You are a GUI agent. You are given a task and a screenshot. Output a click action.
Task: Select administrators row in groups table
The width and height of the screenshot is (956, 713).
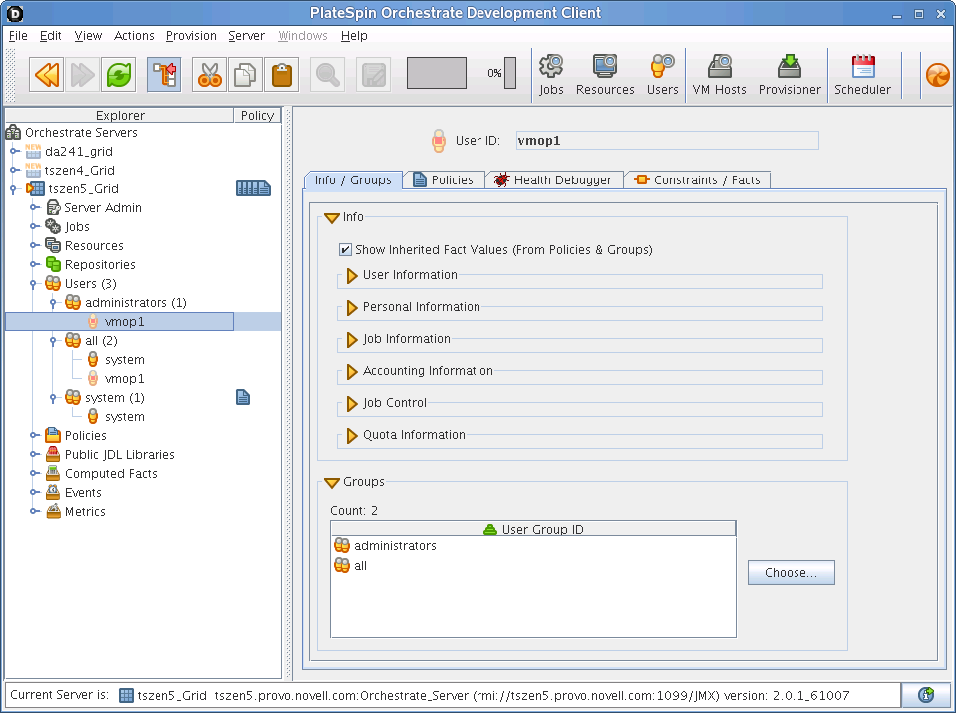533,545
